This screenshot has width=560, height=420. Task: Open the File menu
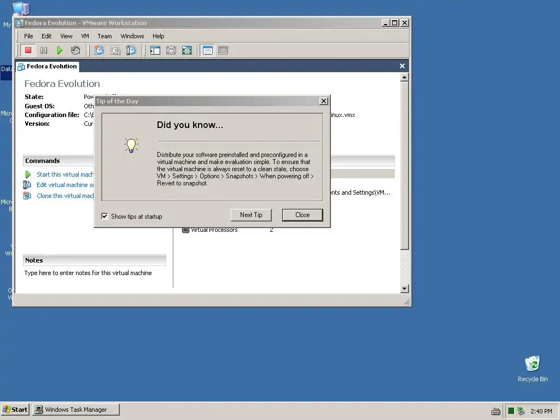[x=28, y=36]
